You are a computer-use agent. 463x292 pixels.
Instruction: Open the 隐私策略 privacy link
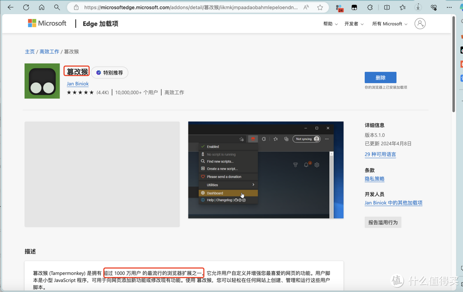pyautogui.click(x=374, y=179)
